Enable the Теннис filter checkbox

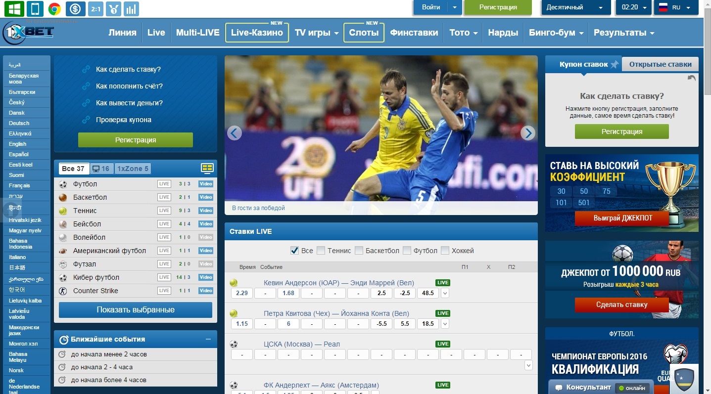321,251
